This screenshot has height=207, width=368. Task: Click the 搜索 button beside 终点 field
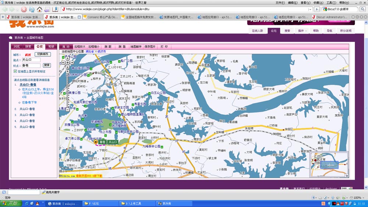47,65
